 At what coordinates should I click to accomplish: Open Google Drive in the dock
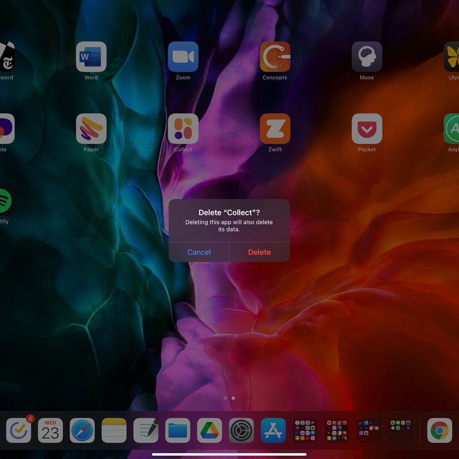tap(209, 430)
